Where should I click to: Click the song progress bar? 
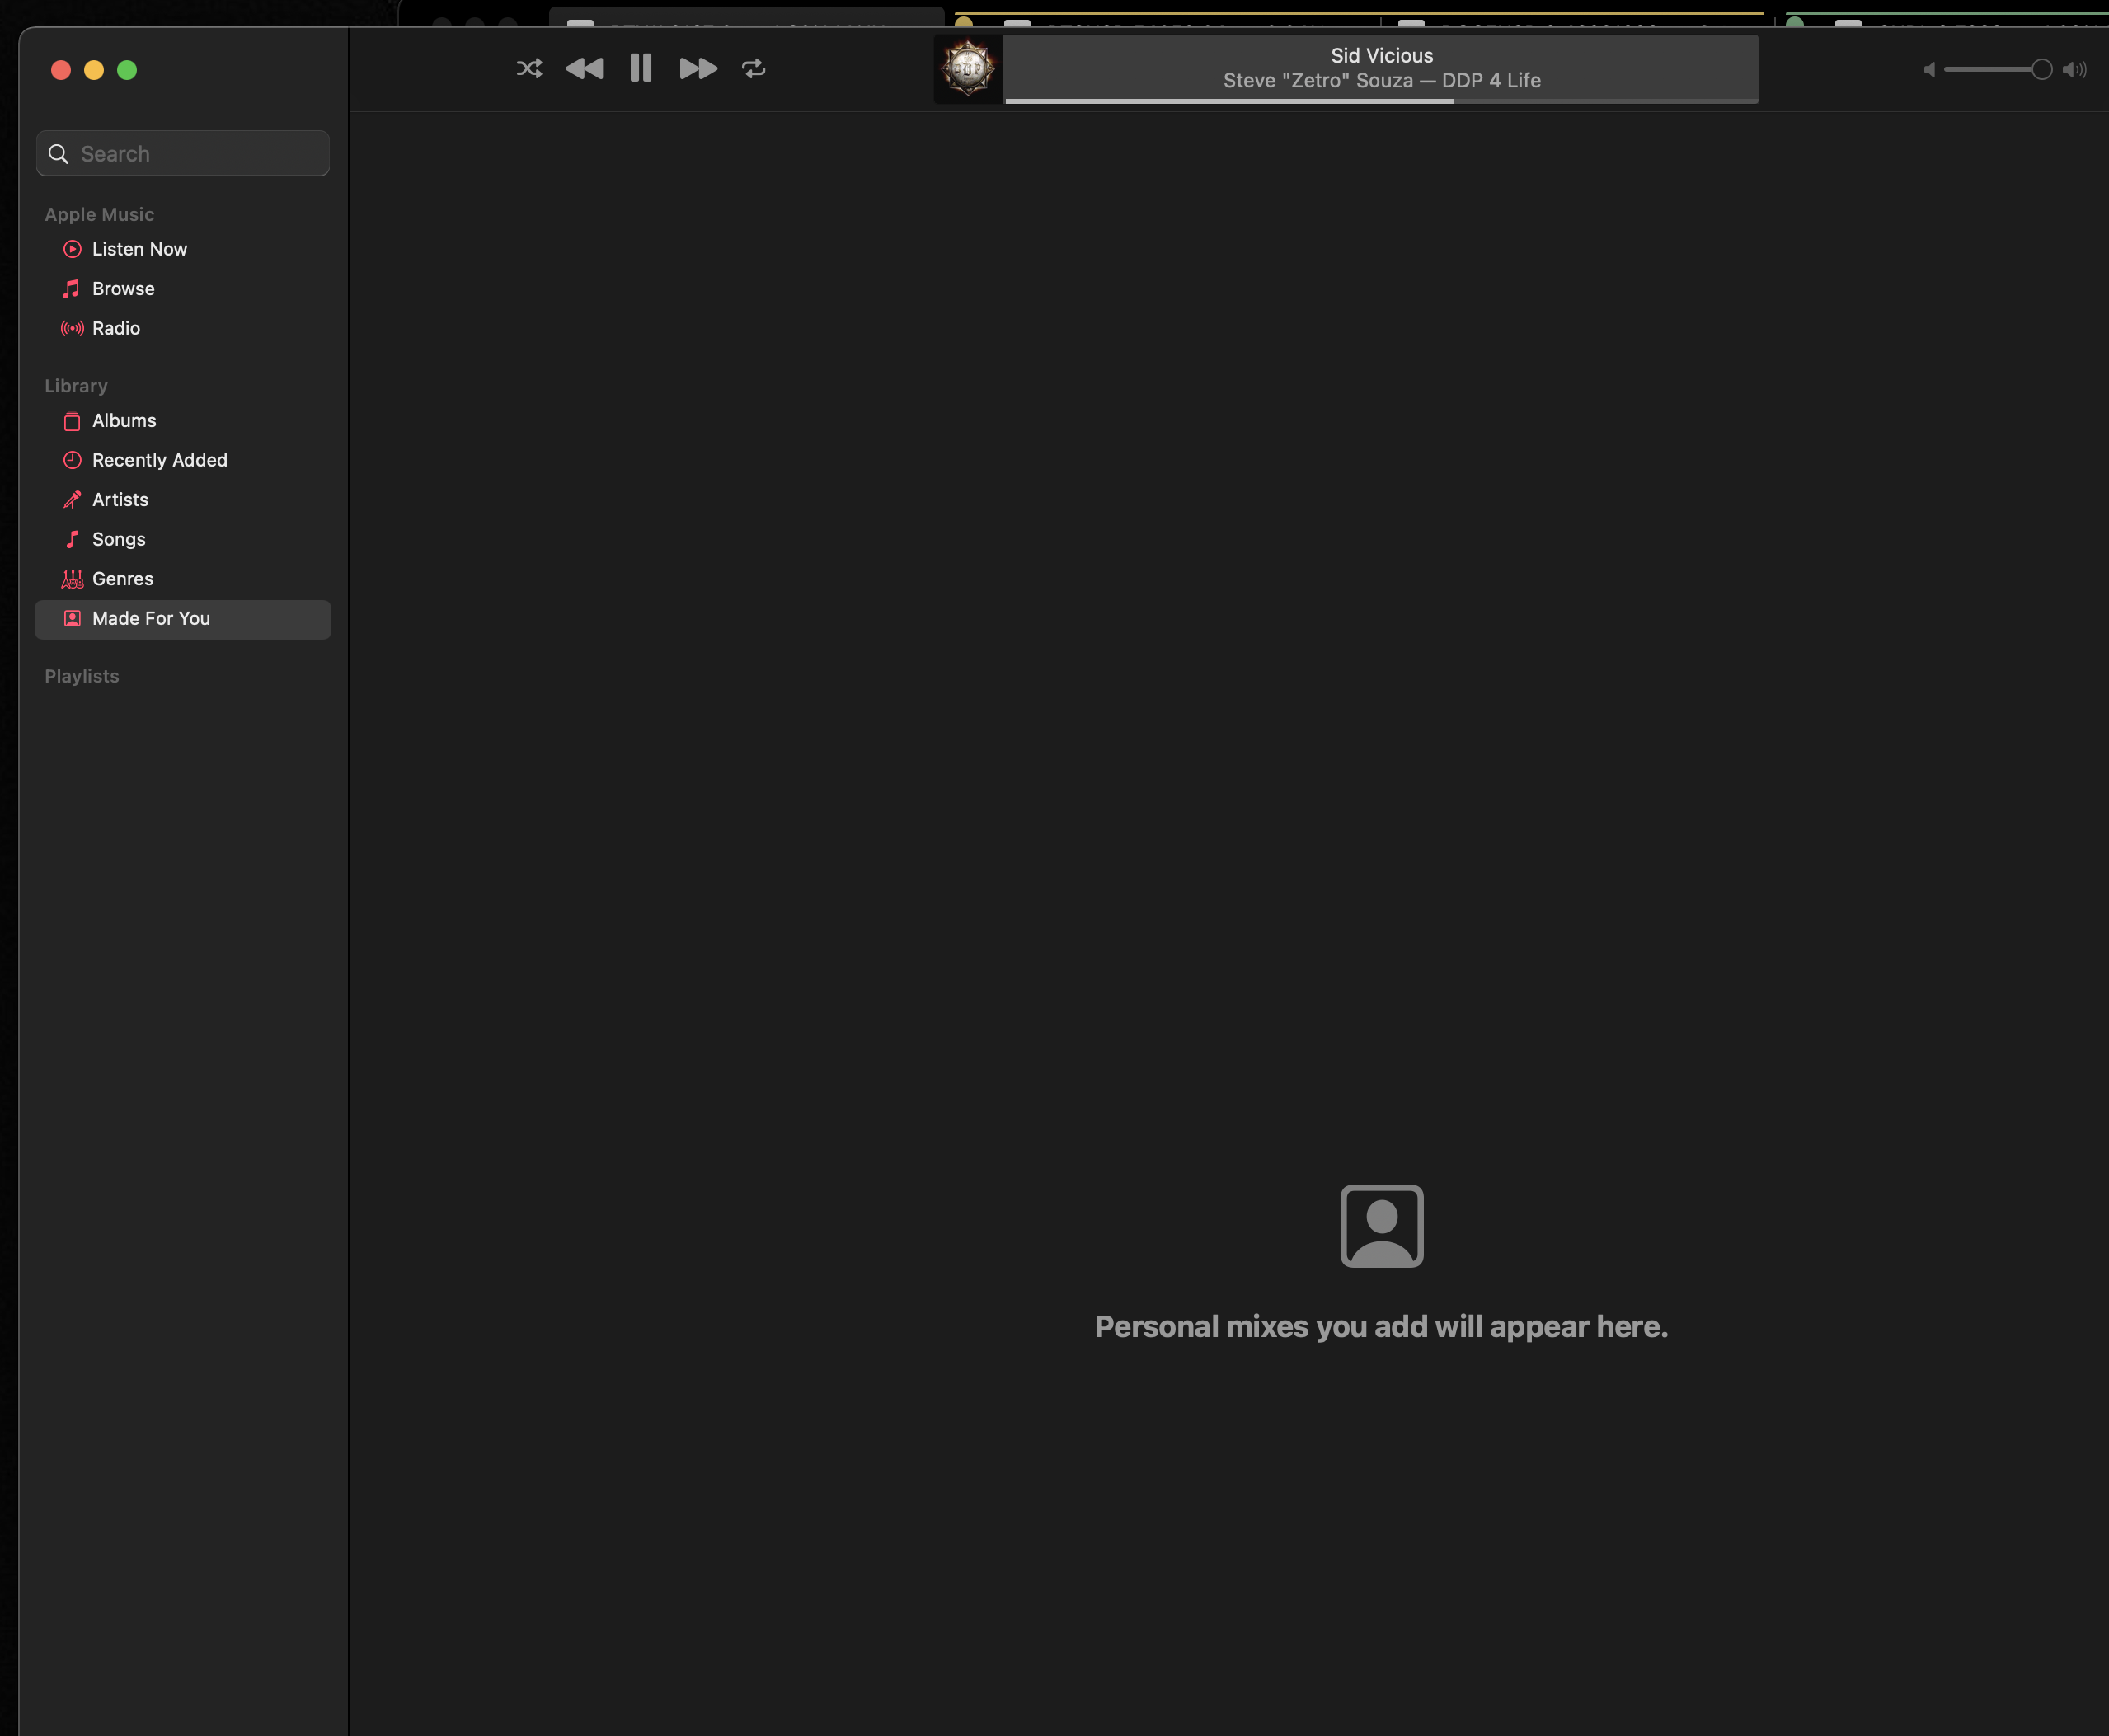(x=1380, y=101)
